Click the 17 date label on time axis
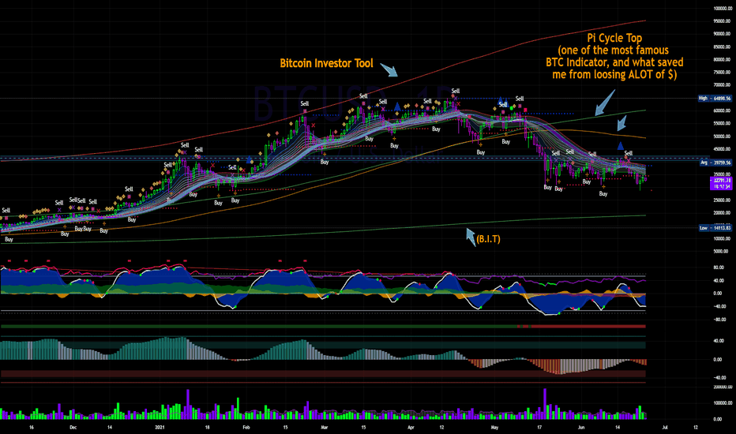Screen dimensions: 736x434 tap(539, 428)
